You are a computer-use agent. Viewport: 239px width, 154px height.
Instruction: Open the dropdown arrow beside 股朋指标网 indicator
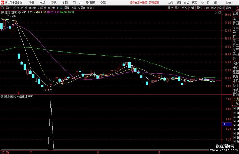(2, 96)
